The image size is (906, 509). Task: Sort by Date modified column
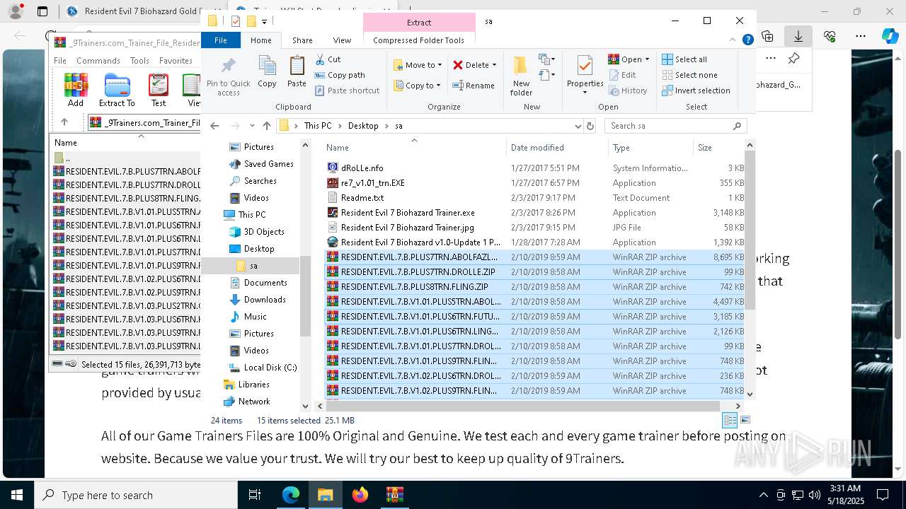coord(558,148)
